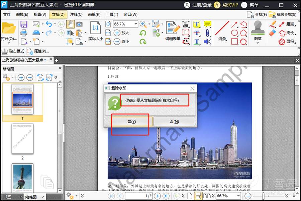Click the Save floppy disk icon
Screen dimensions: 301x201
[24, 24]
